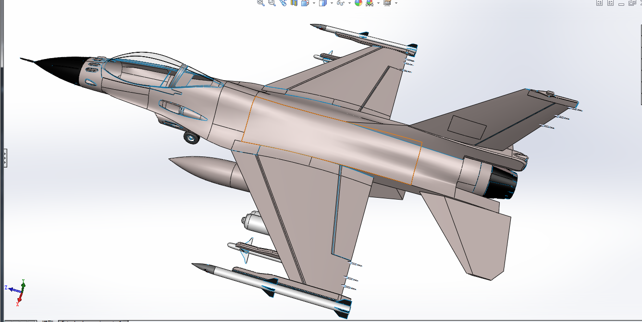Screen dimensions: 642x322
Task: Click the View Orientation icon
Action: pyautogui.click(x=306, y=3)
